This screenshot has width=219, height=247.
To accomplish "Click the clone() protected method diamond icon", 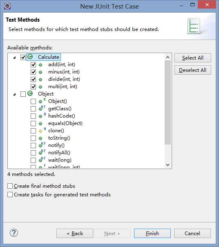I will click(x=40, y=131).
